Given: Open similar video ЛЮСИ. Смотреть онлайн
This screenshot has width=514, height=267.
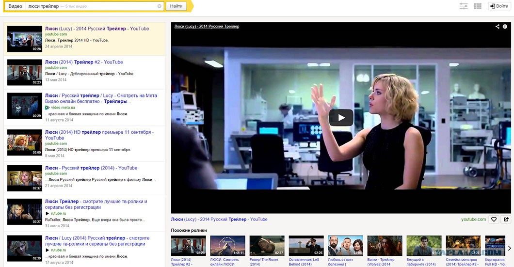Looking at the screenshot, I should click(227, 251).
